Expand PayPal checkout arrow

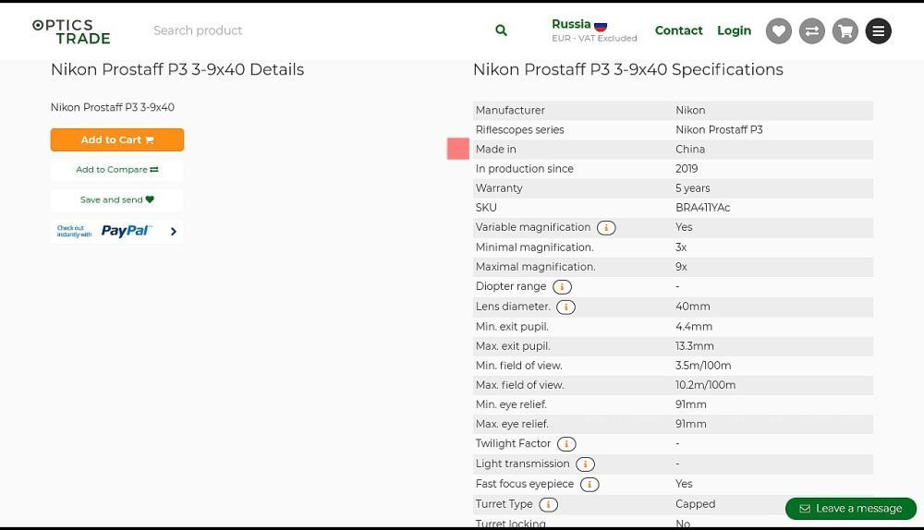(174, 232)
